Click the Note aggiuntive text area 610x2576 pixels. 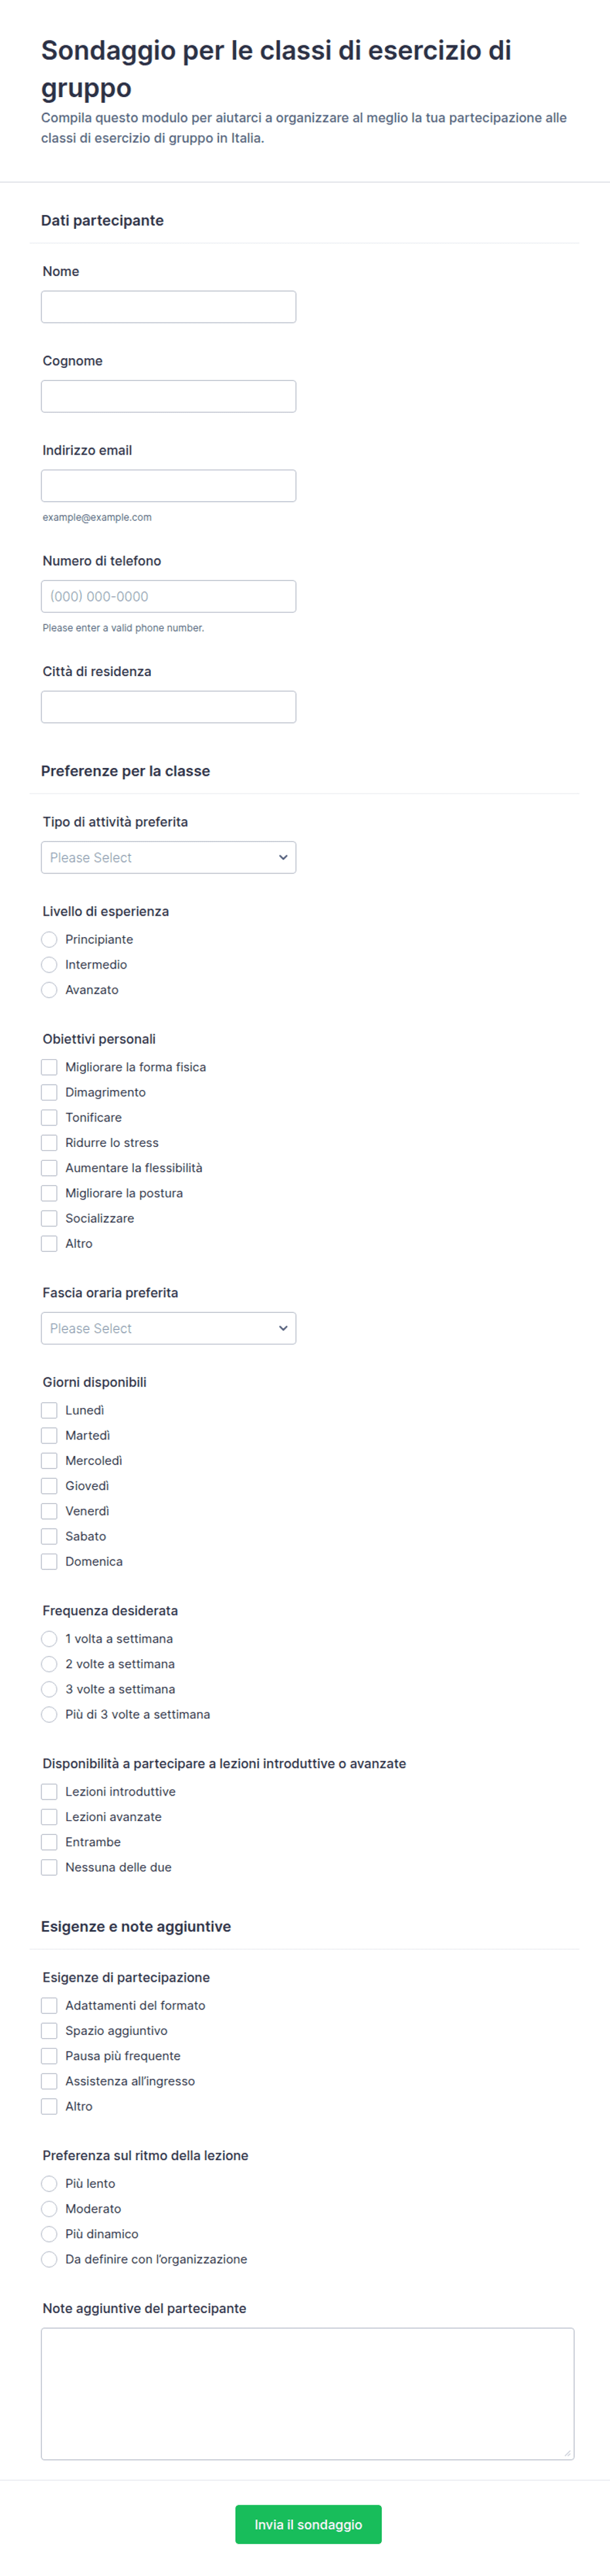coord(308,2393)
